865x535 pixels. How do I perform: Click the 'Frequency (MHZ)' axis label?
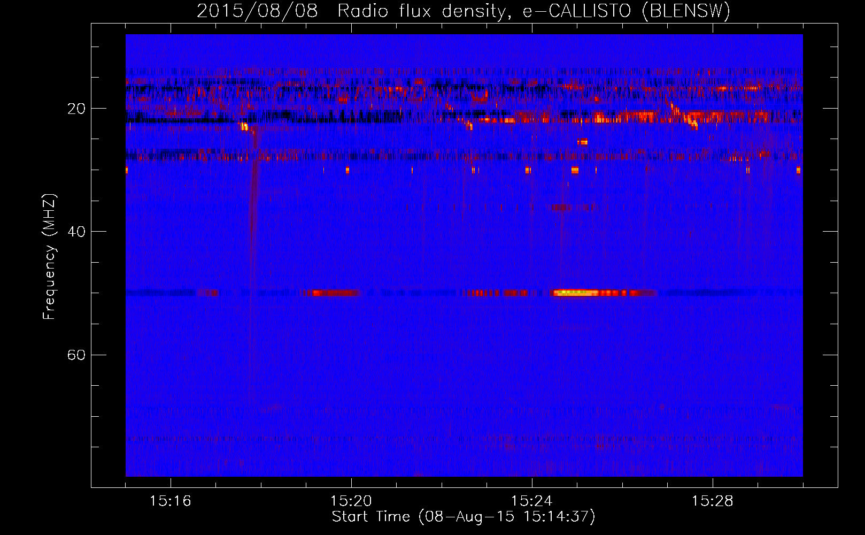(49, 257)
